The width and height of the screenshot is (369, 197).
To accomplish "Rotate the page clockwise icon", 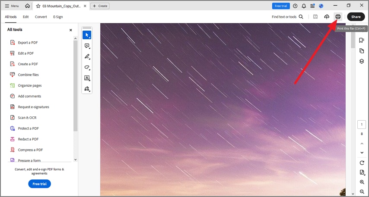I will click(362, 163).
